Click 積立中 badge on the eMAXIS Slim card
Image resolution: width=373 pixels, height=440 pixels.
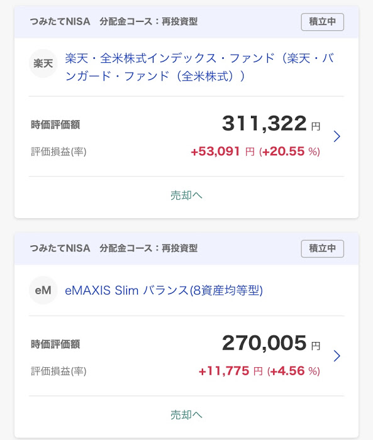pos(323,249)
